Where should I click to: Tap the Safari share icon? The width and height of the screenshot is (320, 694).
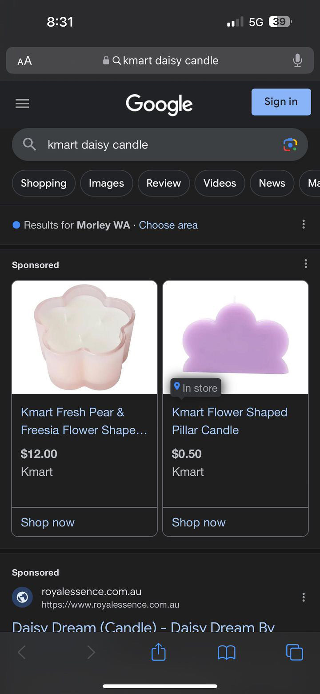click(158, 652)
